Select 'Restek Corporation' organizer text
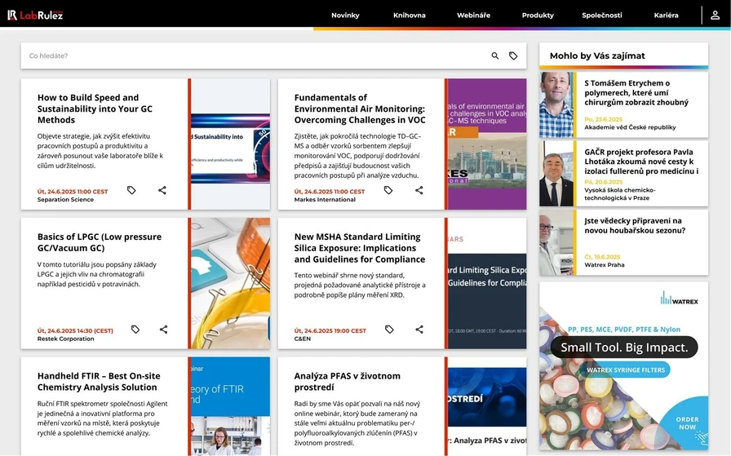The width and height of the screenshot is (731, 456). point(66,339)
